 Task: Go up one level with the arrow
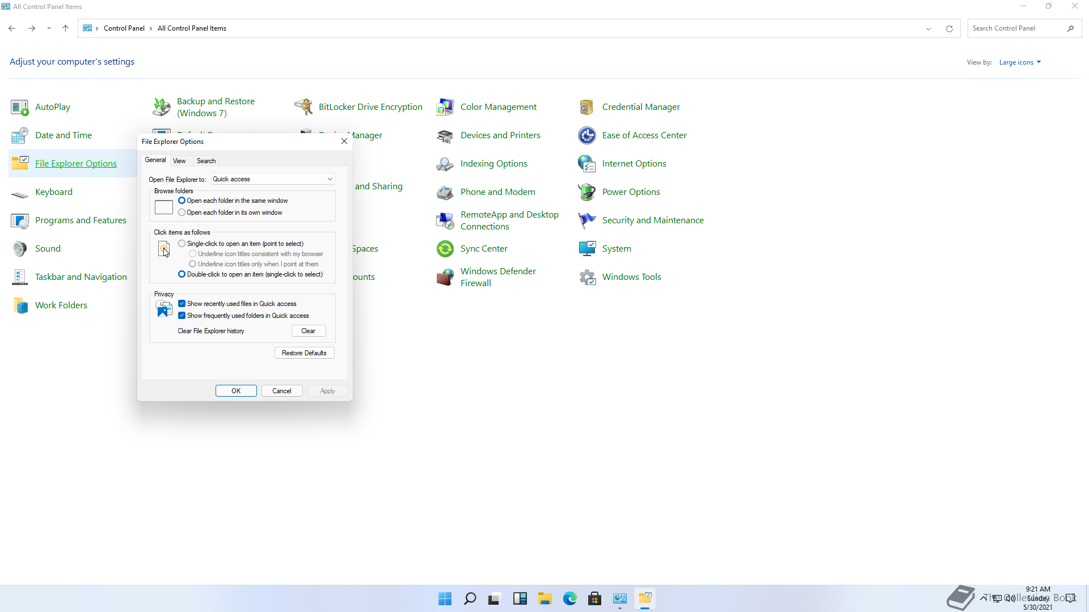66,28
